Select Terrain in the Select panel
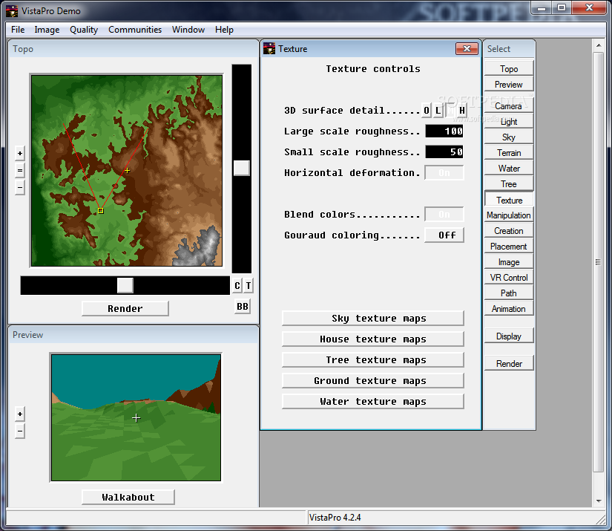The width and height of the screenshot is (612, 531). tap(509, 153)
